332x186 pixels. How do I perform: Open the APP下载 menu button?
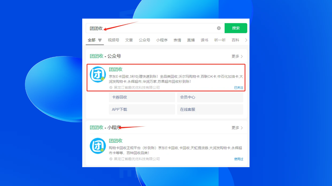(x=142, y=109)
